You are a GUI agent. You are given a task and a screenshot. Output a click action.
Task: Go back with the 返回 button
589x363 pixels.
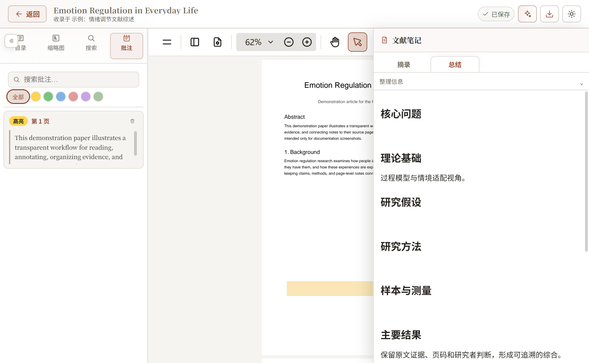(27, 14)
